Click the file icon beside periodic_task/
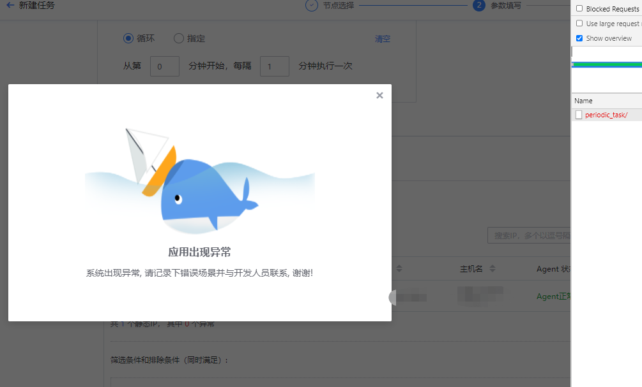 579,115
